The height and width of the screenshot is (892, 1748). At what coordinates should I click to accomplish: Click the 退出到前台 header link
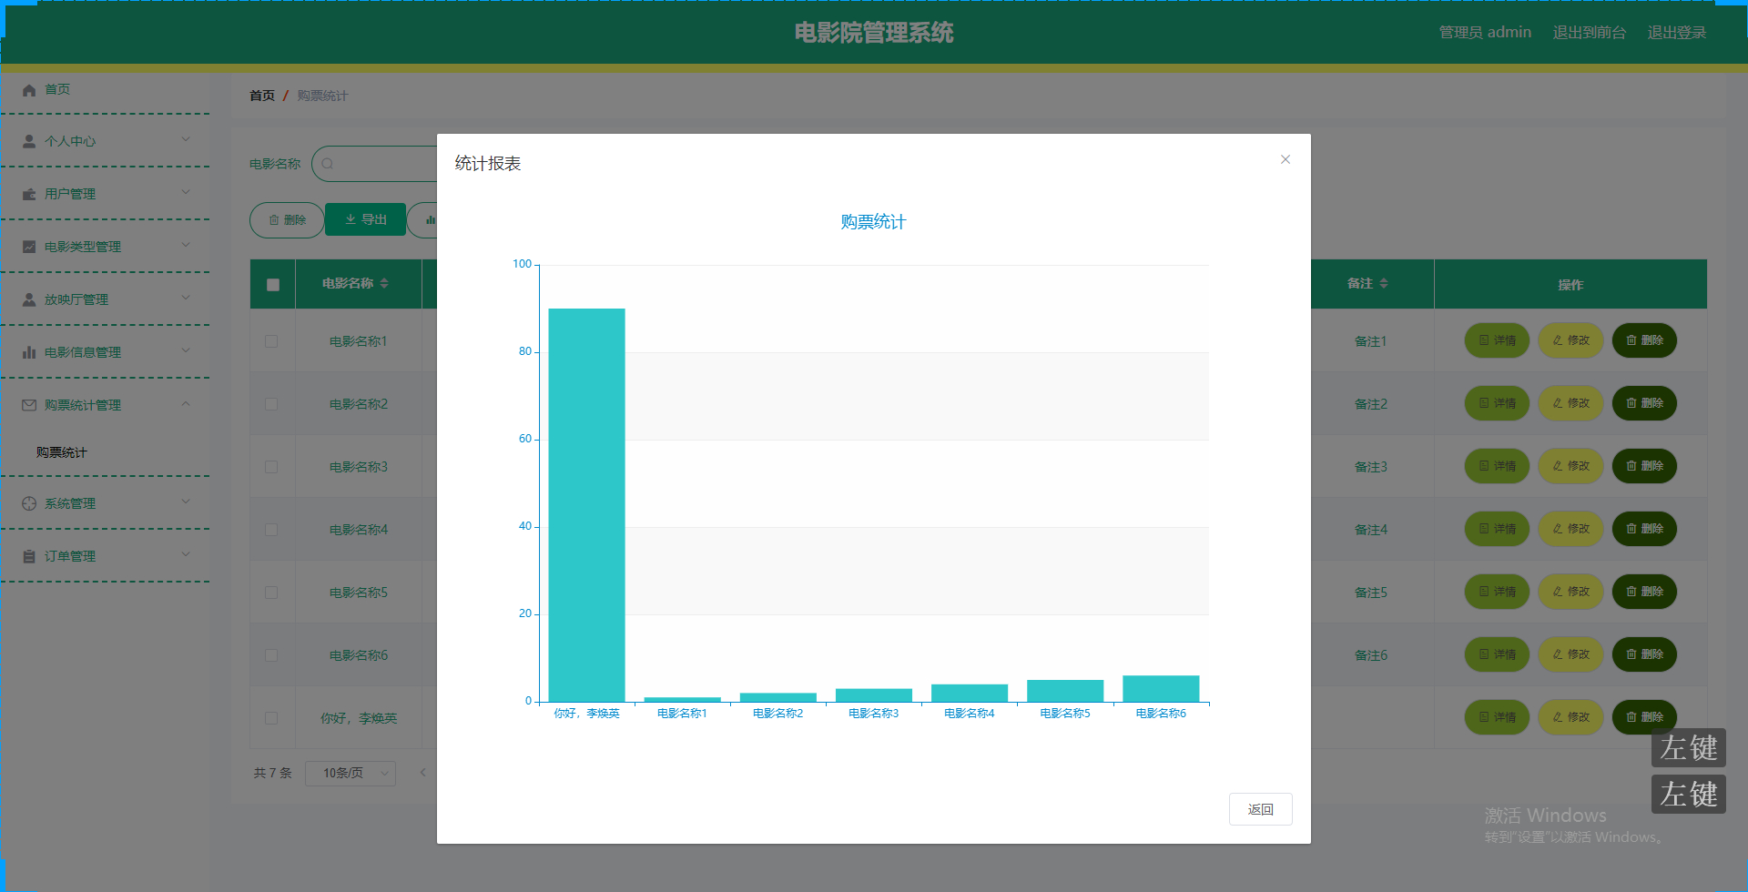1589,33
